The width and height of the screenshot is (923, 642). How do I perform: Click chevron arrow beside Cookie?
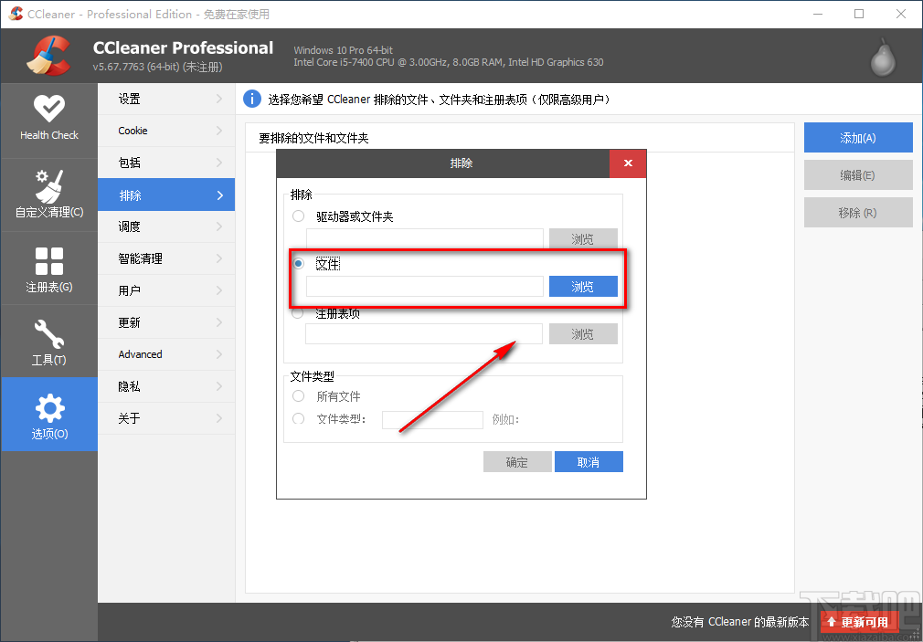pyautogui.click(x=219, y=131)
